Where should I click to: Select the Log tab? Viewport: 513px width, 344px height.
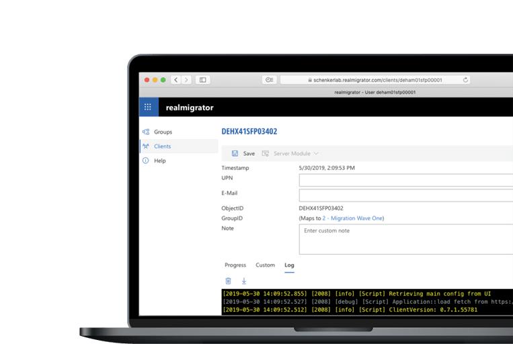(289, 265)
